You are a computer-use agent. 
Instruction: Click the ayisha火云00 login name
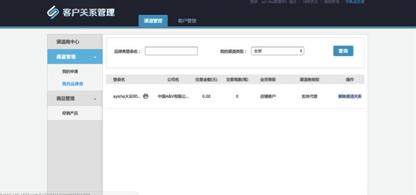[x=126, y=96]
